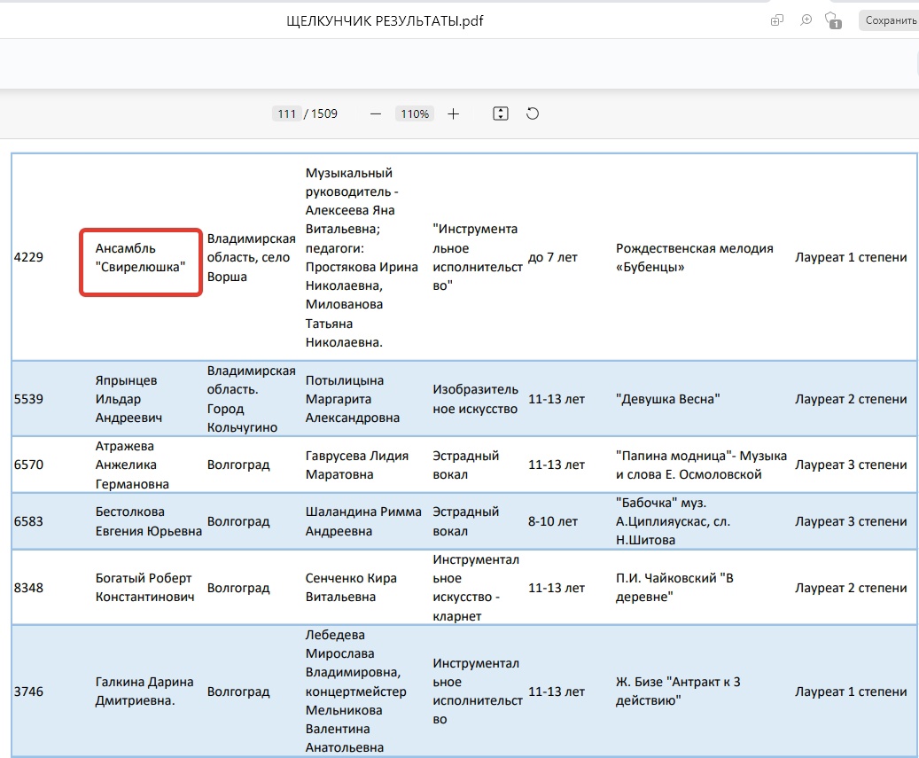Click the "Девушка Весна" entry

tap(667, 399)
